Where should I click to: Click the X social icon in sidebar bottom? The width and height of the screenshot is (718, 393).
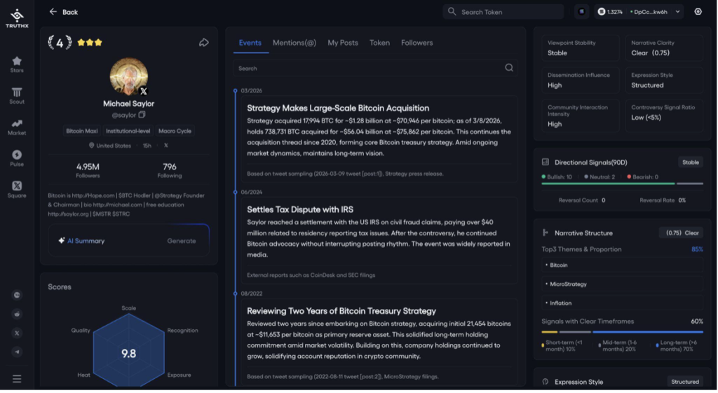17,333
